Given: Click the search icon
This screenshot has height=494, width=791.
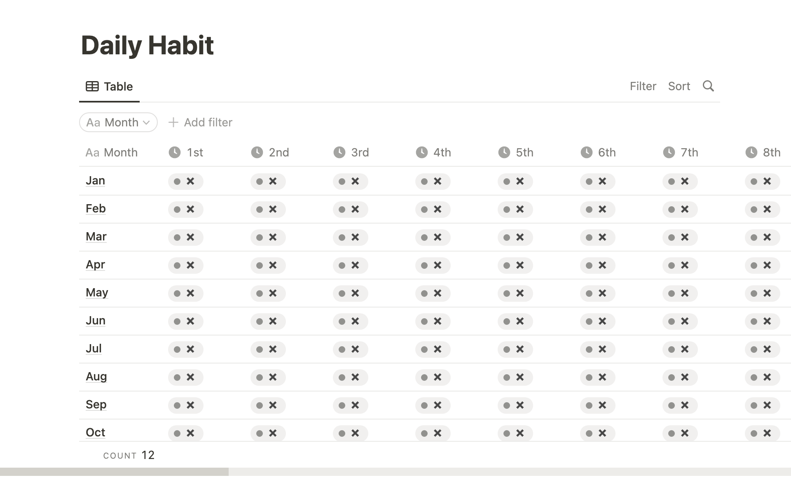Looking at the screenshot, I should tap(709, 86).
